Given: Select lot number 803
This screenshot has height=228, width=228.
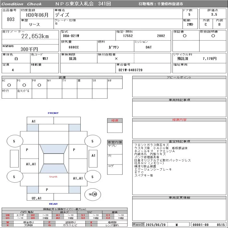Looking at the screenshot, I should [x=11, y=19].
